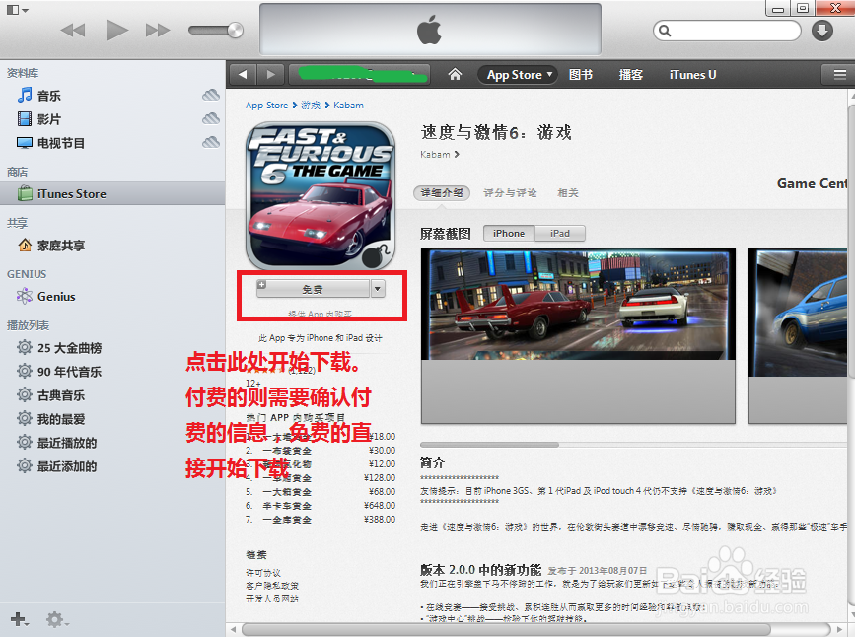The width and height of the screenshot is (855, 637).
Task: Click the cloud icon next to 影片
Action: pos(211,119)
